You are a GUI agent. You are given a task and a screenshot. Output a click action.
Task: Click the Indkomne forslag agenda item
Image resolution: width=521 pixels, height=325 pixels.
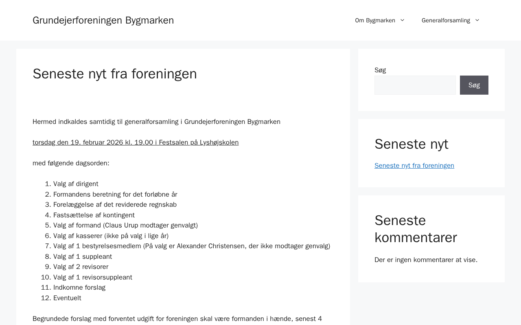pyautogui.click(x=79, y=288)
